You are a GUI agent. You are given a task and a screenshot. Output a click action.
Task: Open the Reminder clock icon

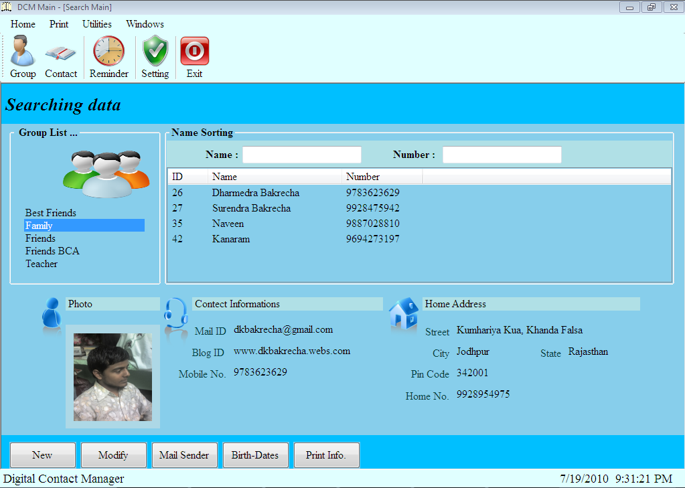coord(108,57)
